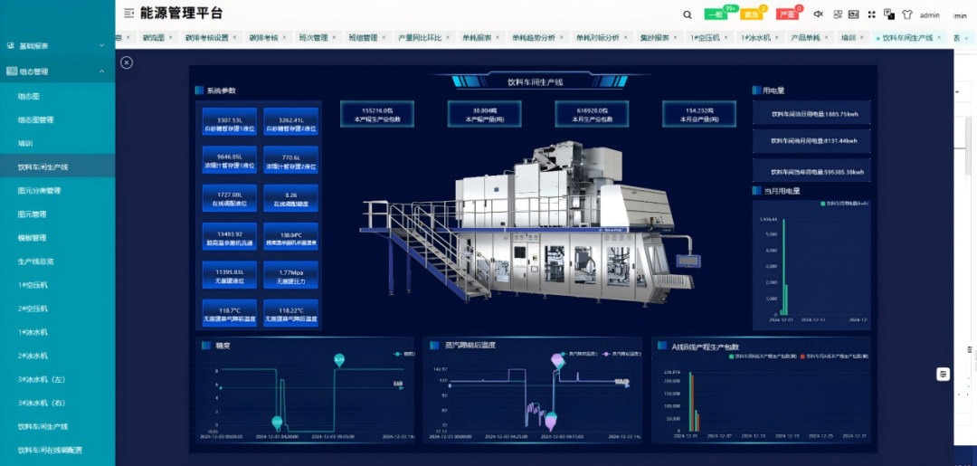Click the 3307.53L syrup tank level tile
Image resolution: width=977 pixels, height=466 pixels.
229,121
